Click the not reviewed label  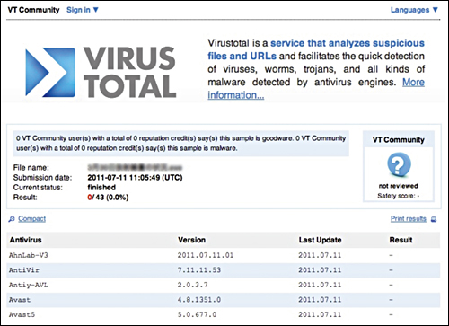399,186
